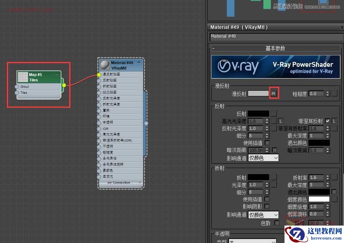Enable the 菲涅耳反射 checkbox

(x=327, y=120)
